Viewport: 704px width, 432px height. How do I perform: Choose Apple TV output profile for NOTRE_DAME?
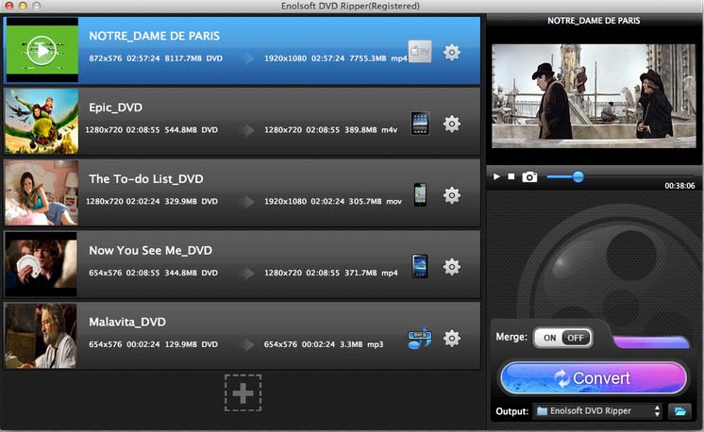[420, 51]
